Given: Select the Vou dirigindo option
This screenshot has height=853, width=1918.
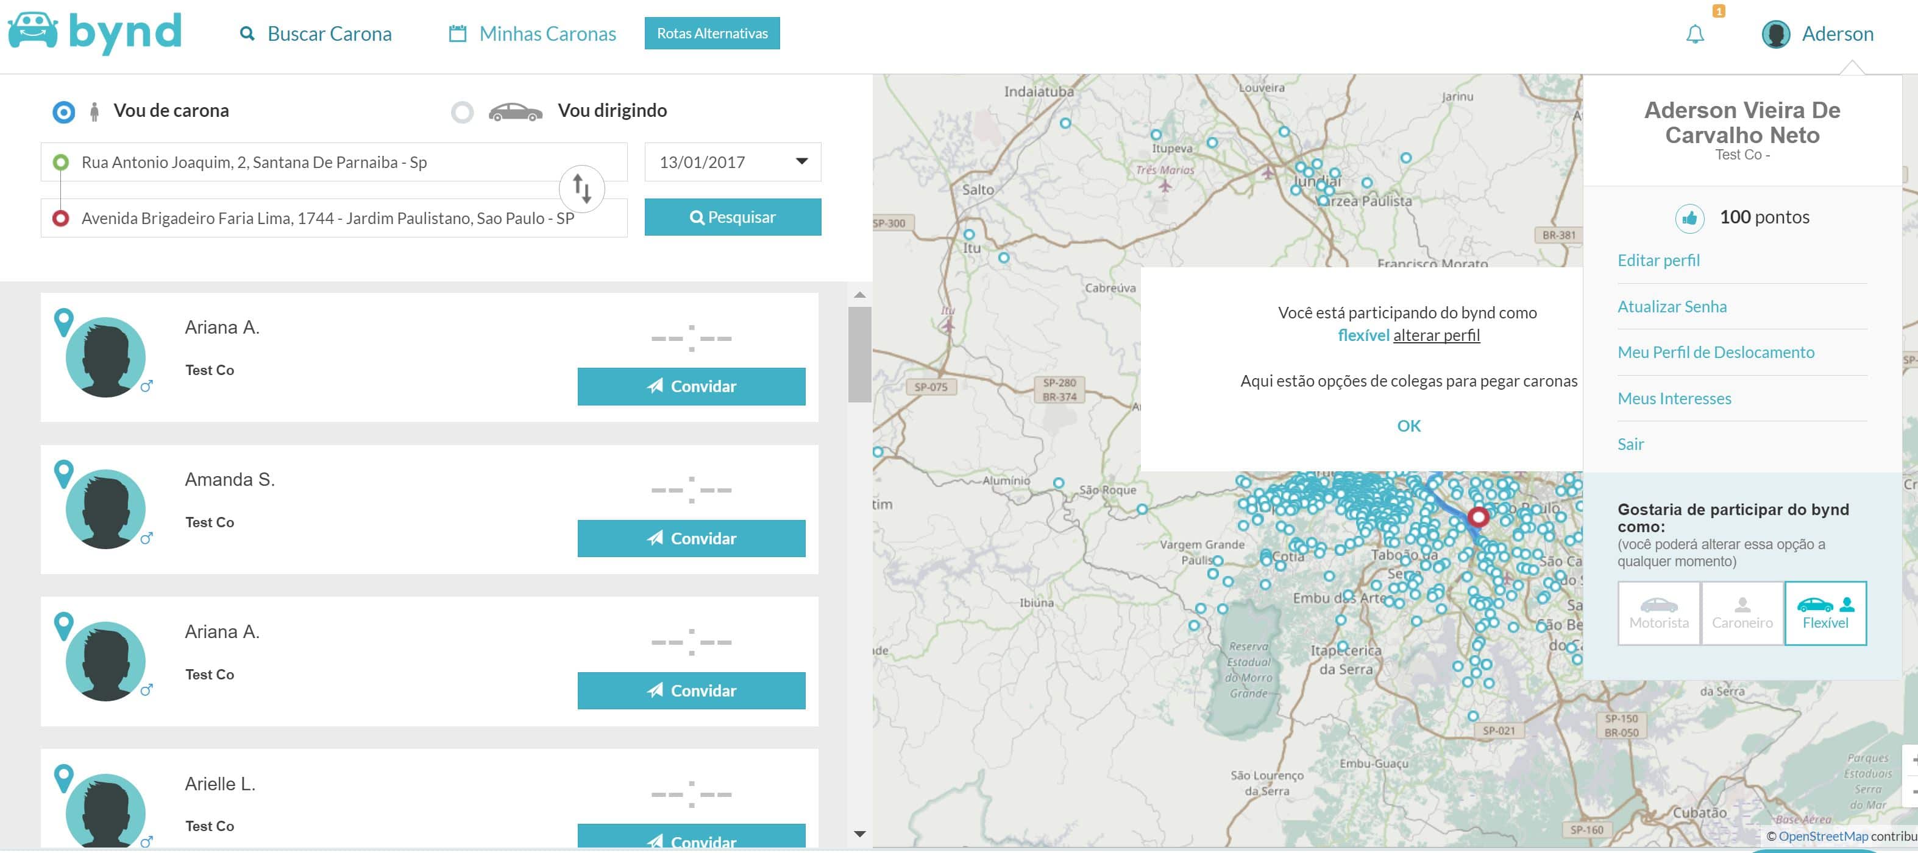Looking at the screenshot, I should coord(463,112).
